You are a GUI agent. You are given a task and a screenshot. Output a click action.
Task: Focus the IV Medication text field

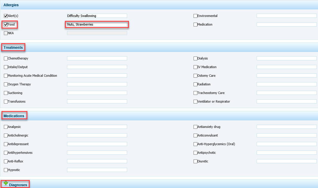[x=286, y=67]
